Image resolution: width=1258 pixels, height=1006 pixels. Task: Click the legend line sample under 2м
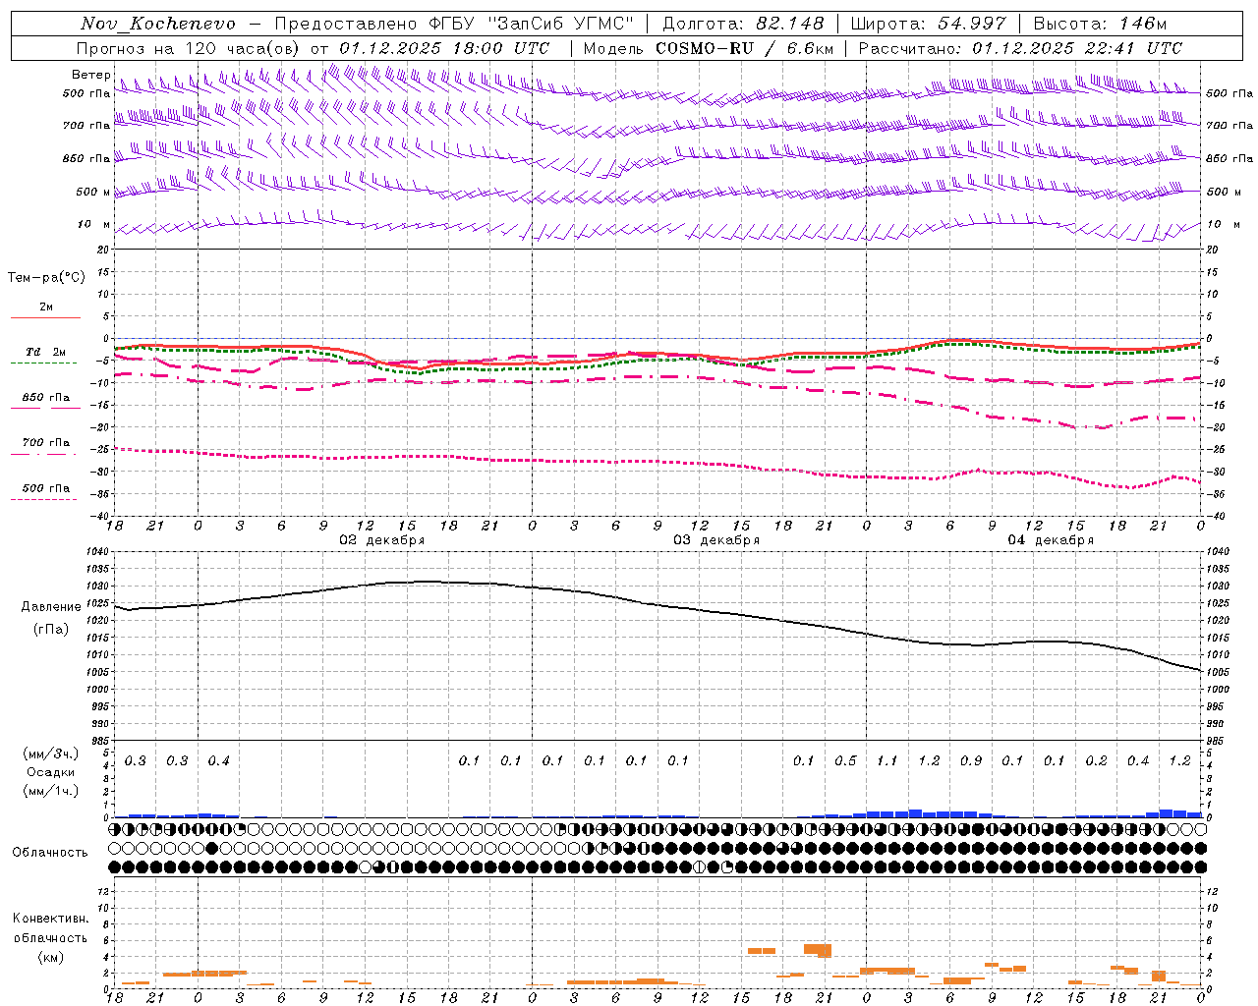pos(45,317)
